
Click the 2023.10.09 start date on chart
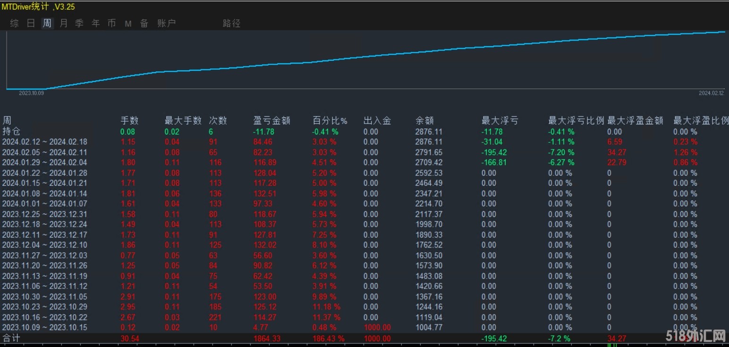[31, 93]
